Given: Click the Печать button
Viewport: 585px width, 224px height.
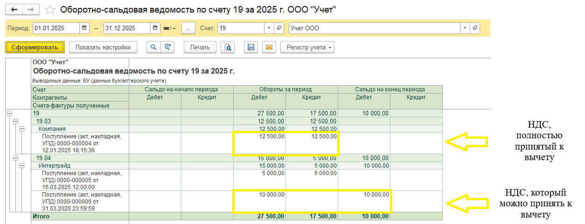Looking at the screenshot, I should [200, 47].
